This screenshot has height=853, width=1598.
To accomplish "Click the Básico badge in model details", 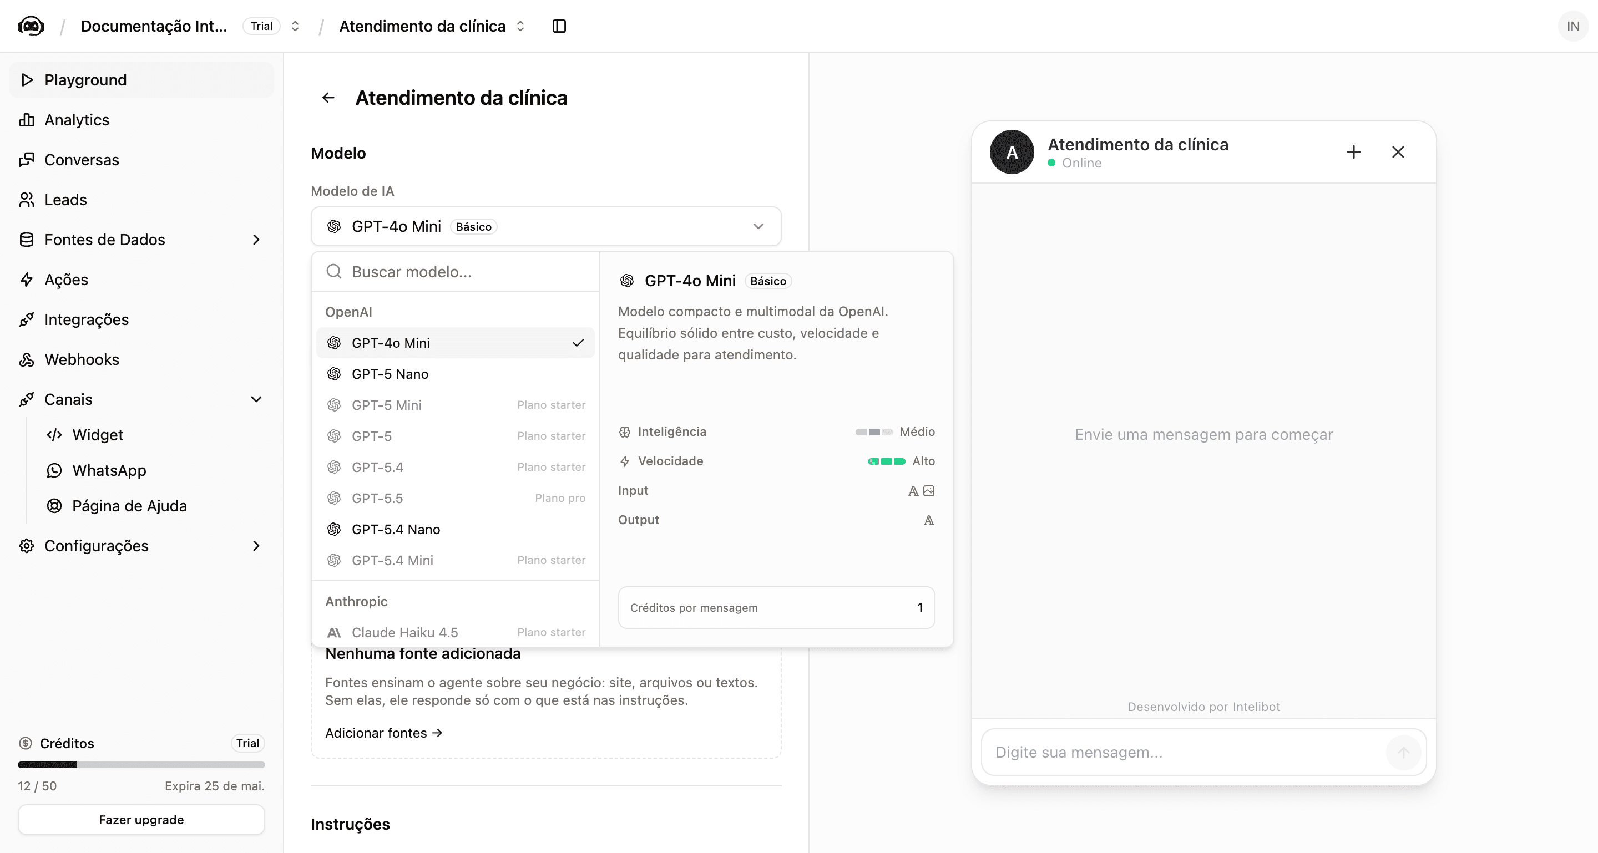I will 768,281.
